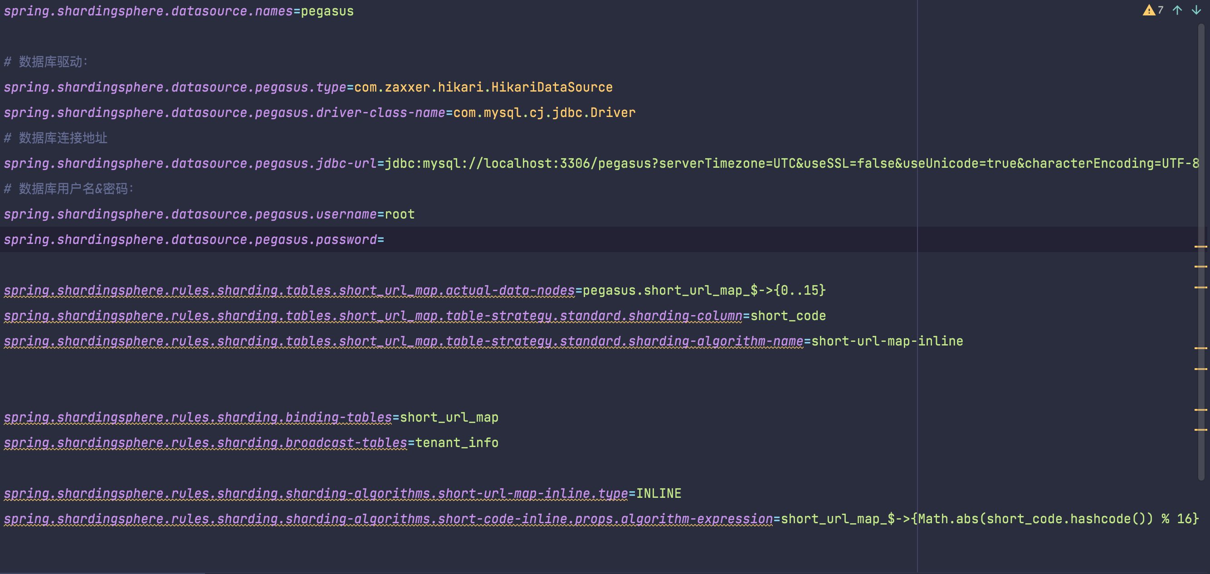Viewport: 1210px width, 574px height.
Task: Click the datasource names value pegasus
Action: 327,11
